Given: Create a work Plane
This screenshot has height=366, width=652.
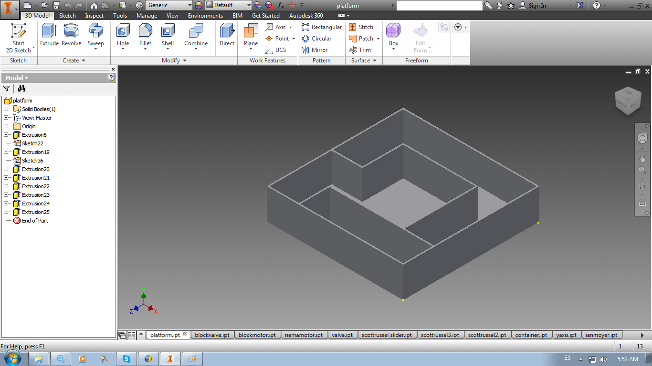Looking at the screenshot, I should click(x=251, y=37).
